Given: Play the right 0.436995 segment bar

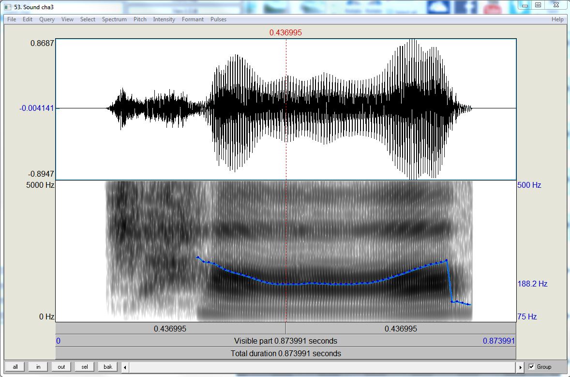Looking at the screenshot, I should [401, 329].
